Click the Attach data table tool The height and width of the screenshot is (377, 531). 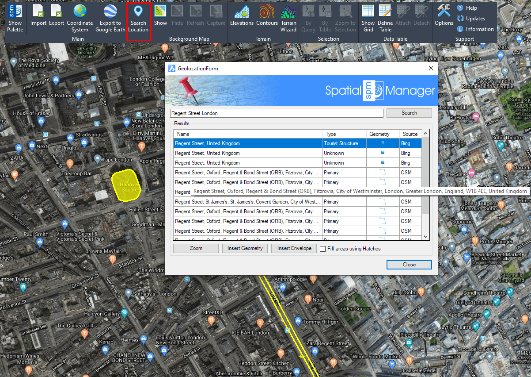(403, 16)
